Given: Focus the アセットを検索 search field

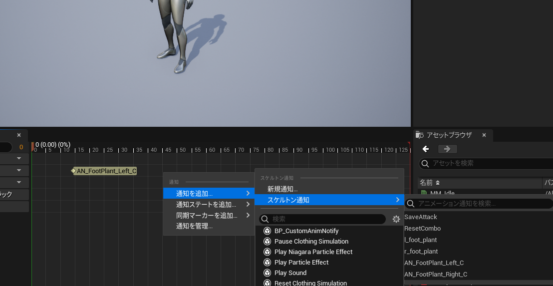Looking at the screenshot, I should pos(486,163).
